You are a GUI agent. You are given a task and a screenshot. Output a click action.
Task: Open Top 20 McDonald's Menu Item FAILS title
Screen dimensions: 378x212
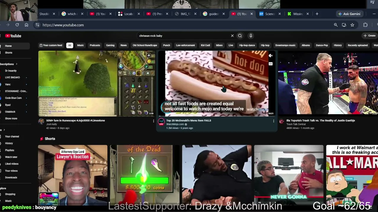pyautogui.click(x=189, y=120)
